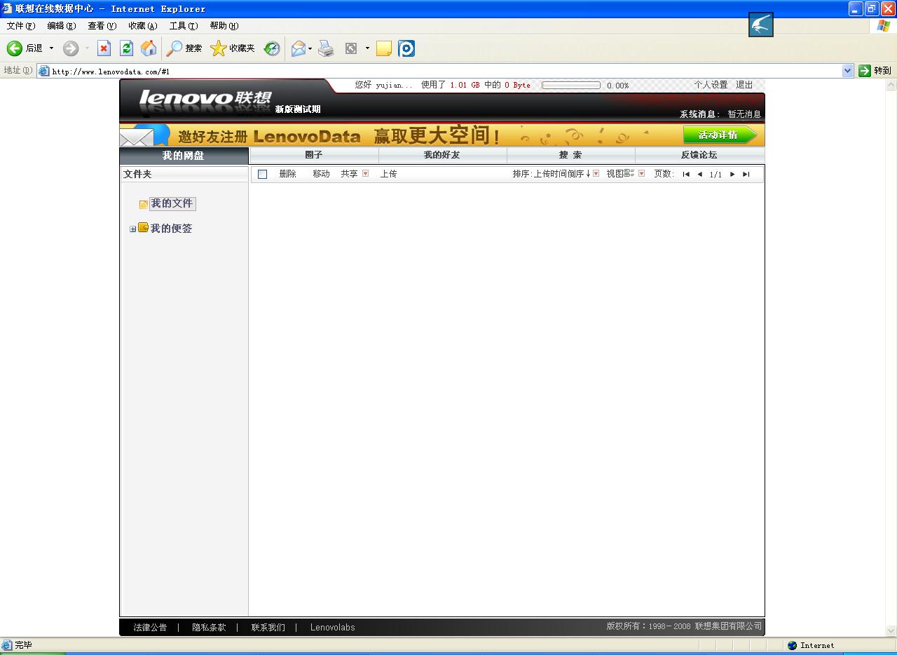Open the 法律公告 footer link
The image size is (897, 655).
pyautogui.click(x=150, y=628)
